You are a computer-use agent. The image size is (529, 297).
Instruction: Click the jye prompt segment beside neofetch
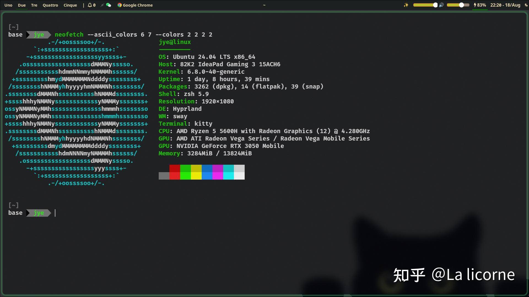point(39,35)
